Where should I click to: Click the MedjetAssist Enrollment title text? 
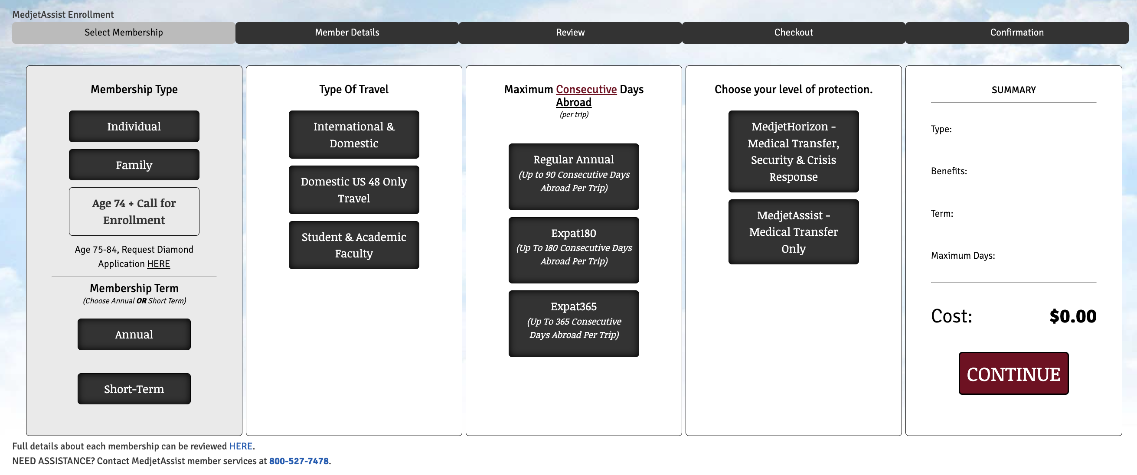pyautogui.click(x=63, y=15)
